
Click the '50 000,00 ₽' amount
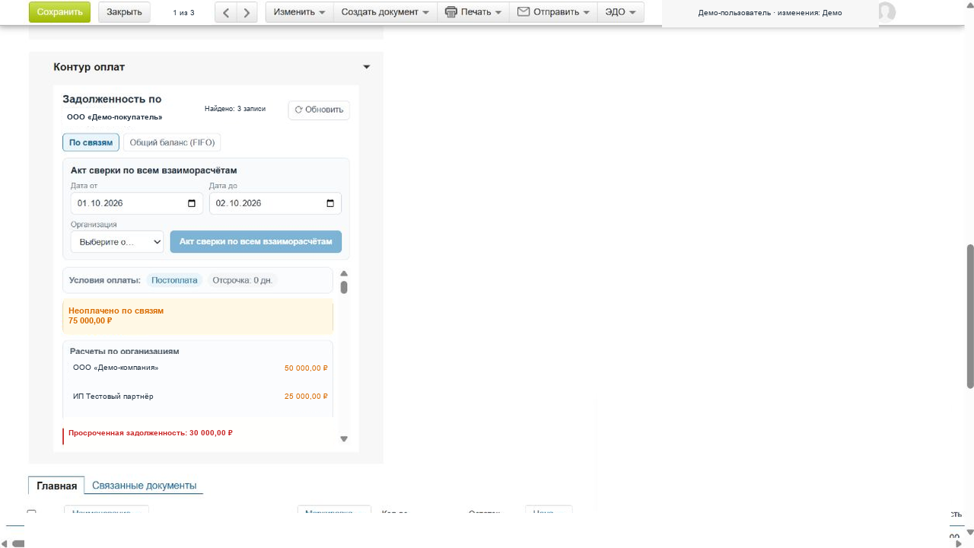(x=306, y=368)
